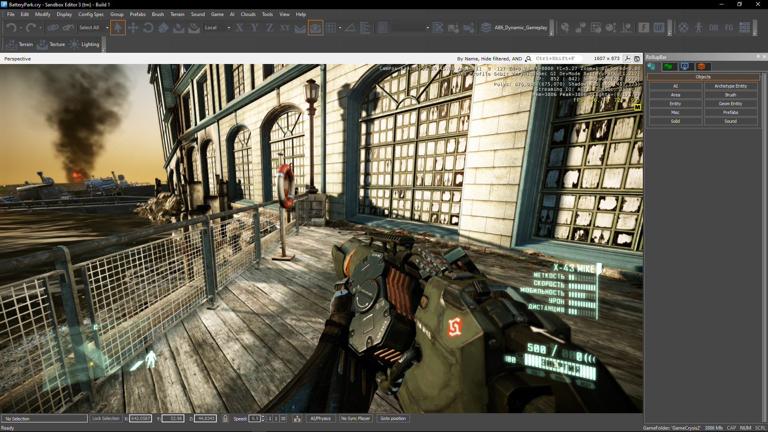Select the Move object tool
The width and height of the screenshot is (768, 432).
coord(133,28)
